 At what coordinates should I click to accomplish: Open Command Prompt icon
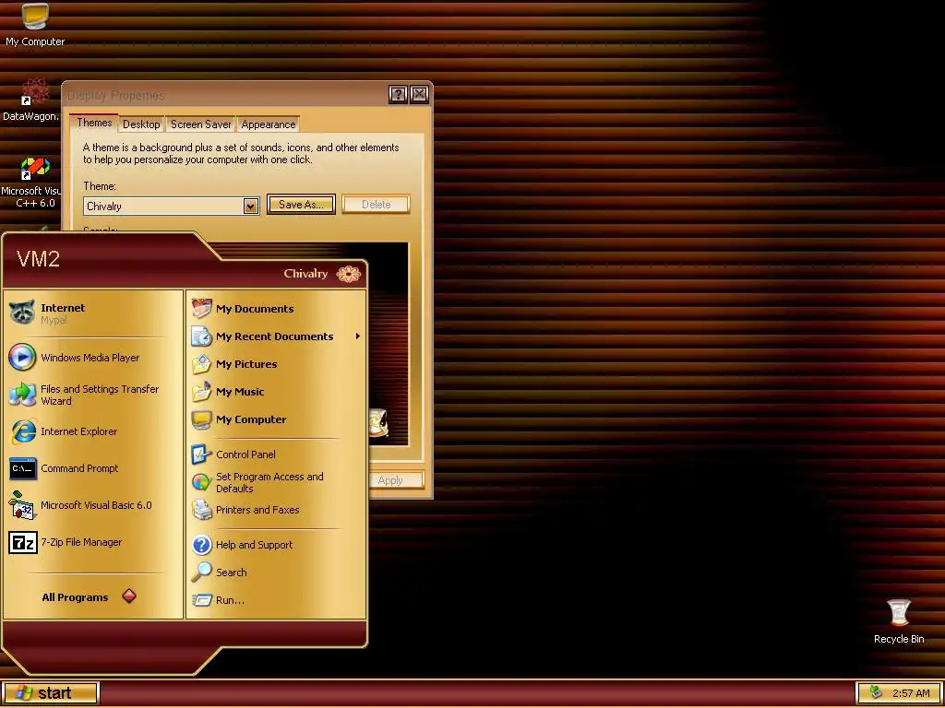(x=22, y=468)
